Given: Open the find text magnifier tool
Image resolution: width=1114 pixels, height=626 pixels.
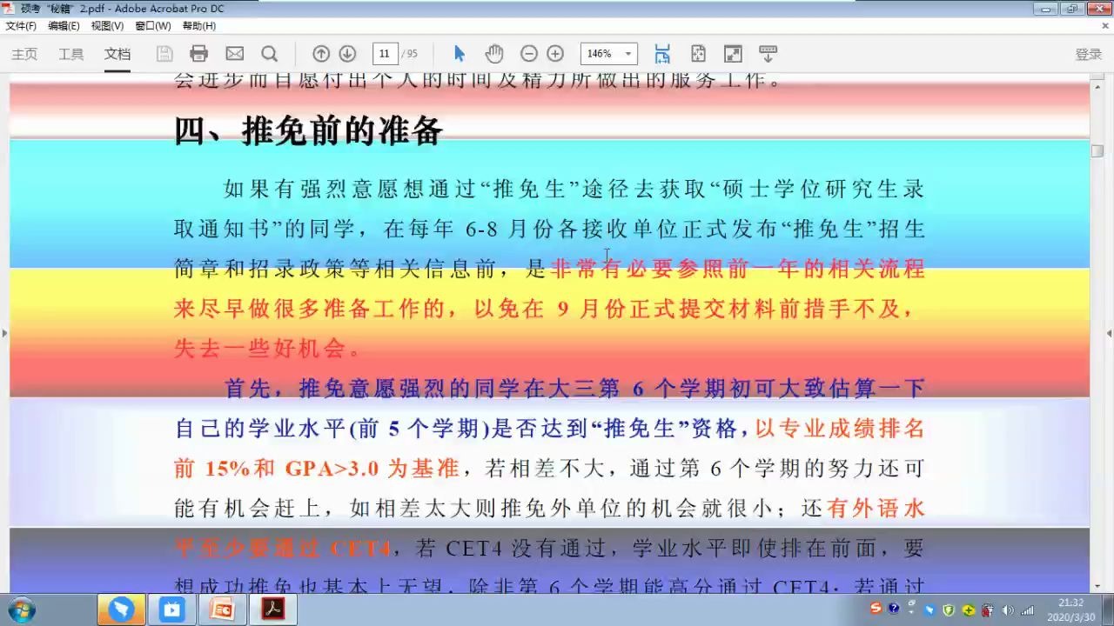Looking at the screenshot, I should tap(270, 54).
